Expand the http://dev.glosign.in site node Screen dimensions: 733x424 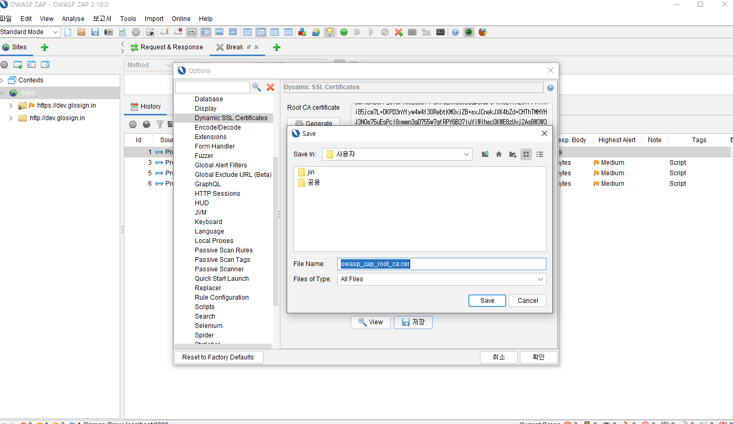pyautogui.click(x=11, y=118)
